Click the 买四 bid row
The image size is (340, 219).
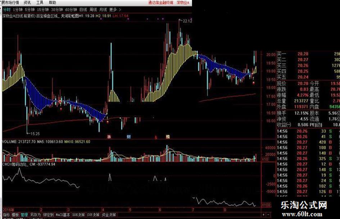[x=308, y=71]
